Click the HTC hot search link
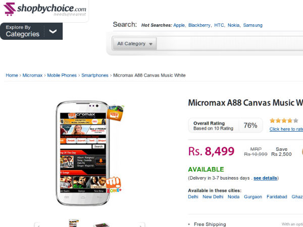 219,25
